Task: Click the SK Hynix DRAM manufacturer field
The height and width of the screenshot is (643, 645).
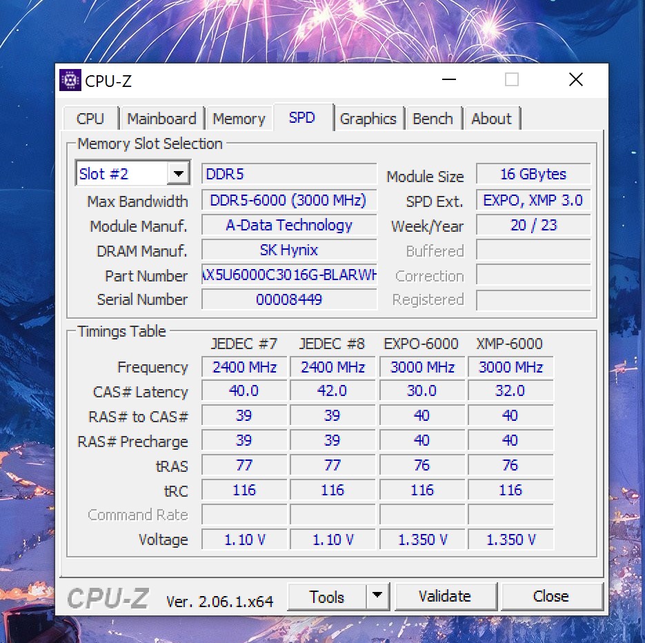Action: [x=289, y=250]
